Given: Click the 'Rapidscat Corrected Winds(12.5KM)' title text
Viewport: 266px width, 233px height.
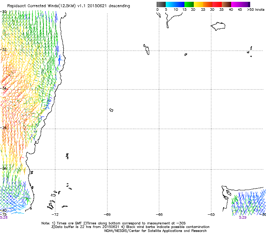Looking at the screenshot, I should tap(41, 6).
